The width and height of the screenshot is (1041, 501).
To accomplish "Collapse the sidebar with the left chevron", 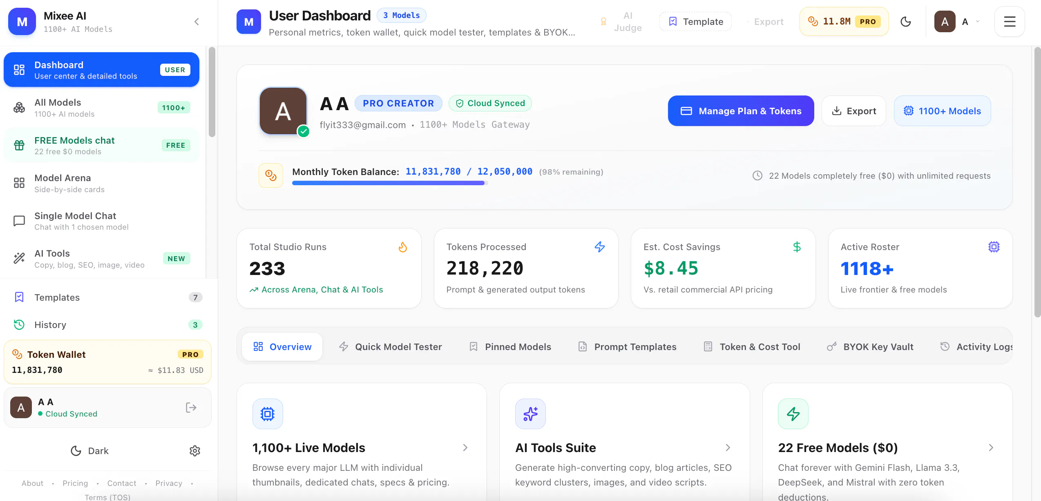I will pyautogui.click(x=197, y=22).
